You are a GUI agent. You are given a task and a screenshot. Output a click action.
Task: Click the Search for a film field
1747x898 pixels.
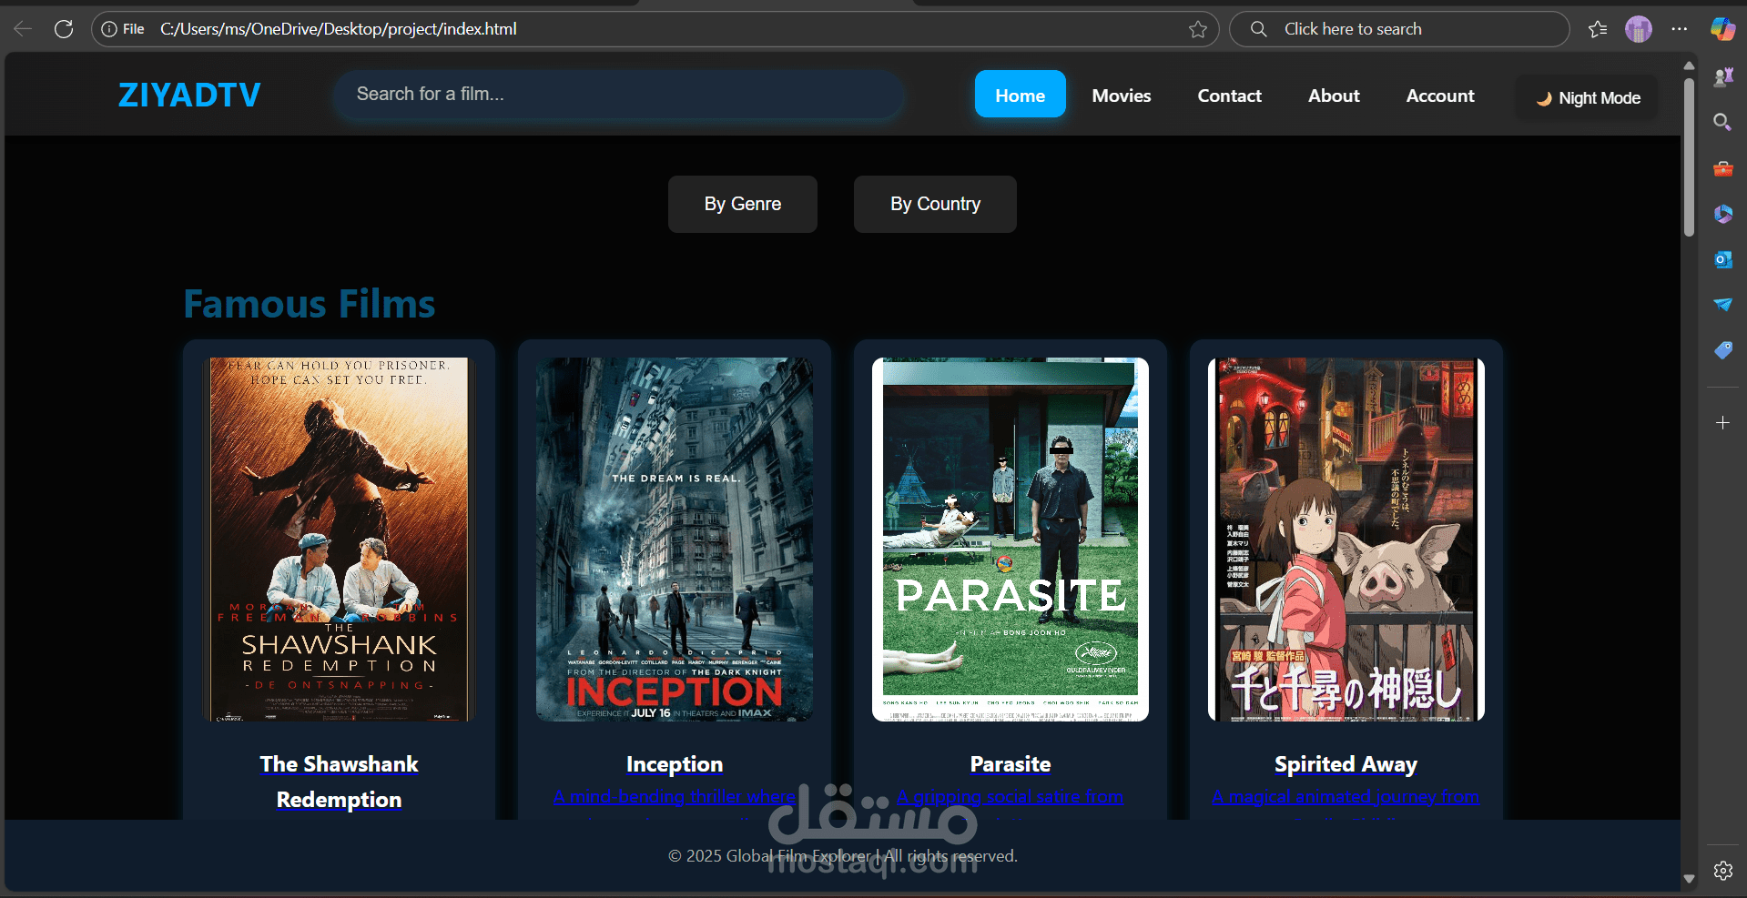coord(619,94)
